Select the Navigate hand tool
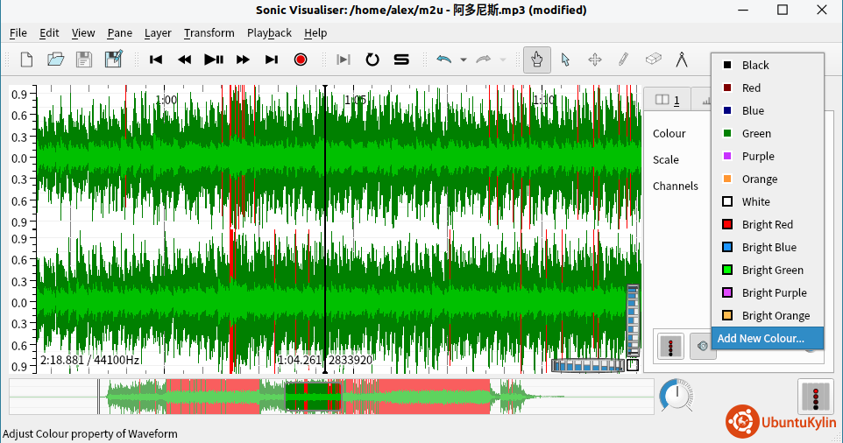 [536, 60]
